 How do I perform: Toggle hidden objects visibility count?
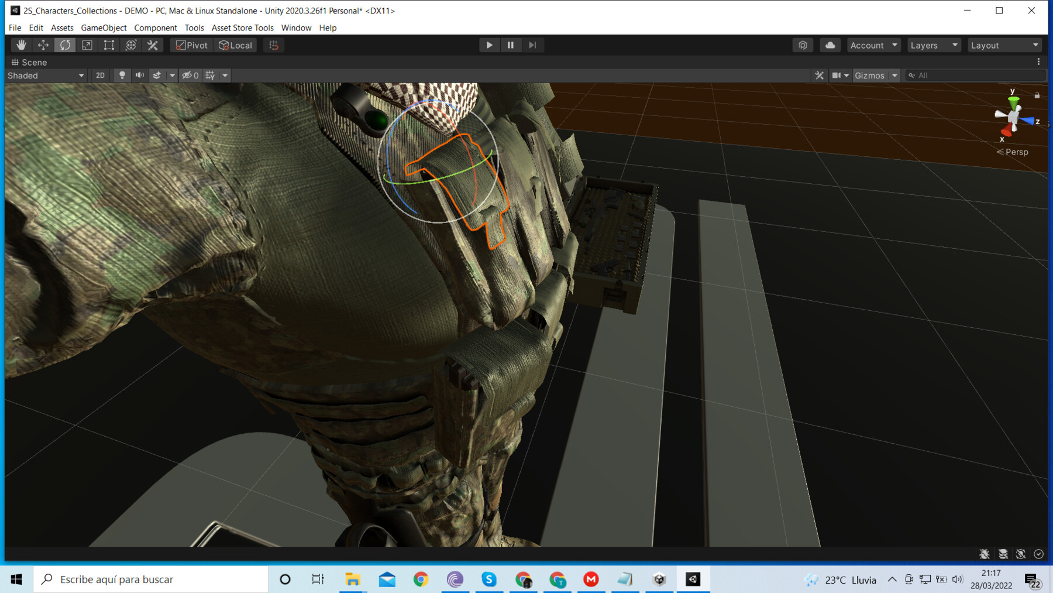pyautogui.click(x=190, y=76)
